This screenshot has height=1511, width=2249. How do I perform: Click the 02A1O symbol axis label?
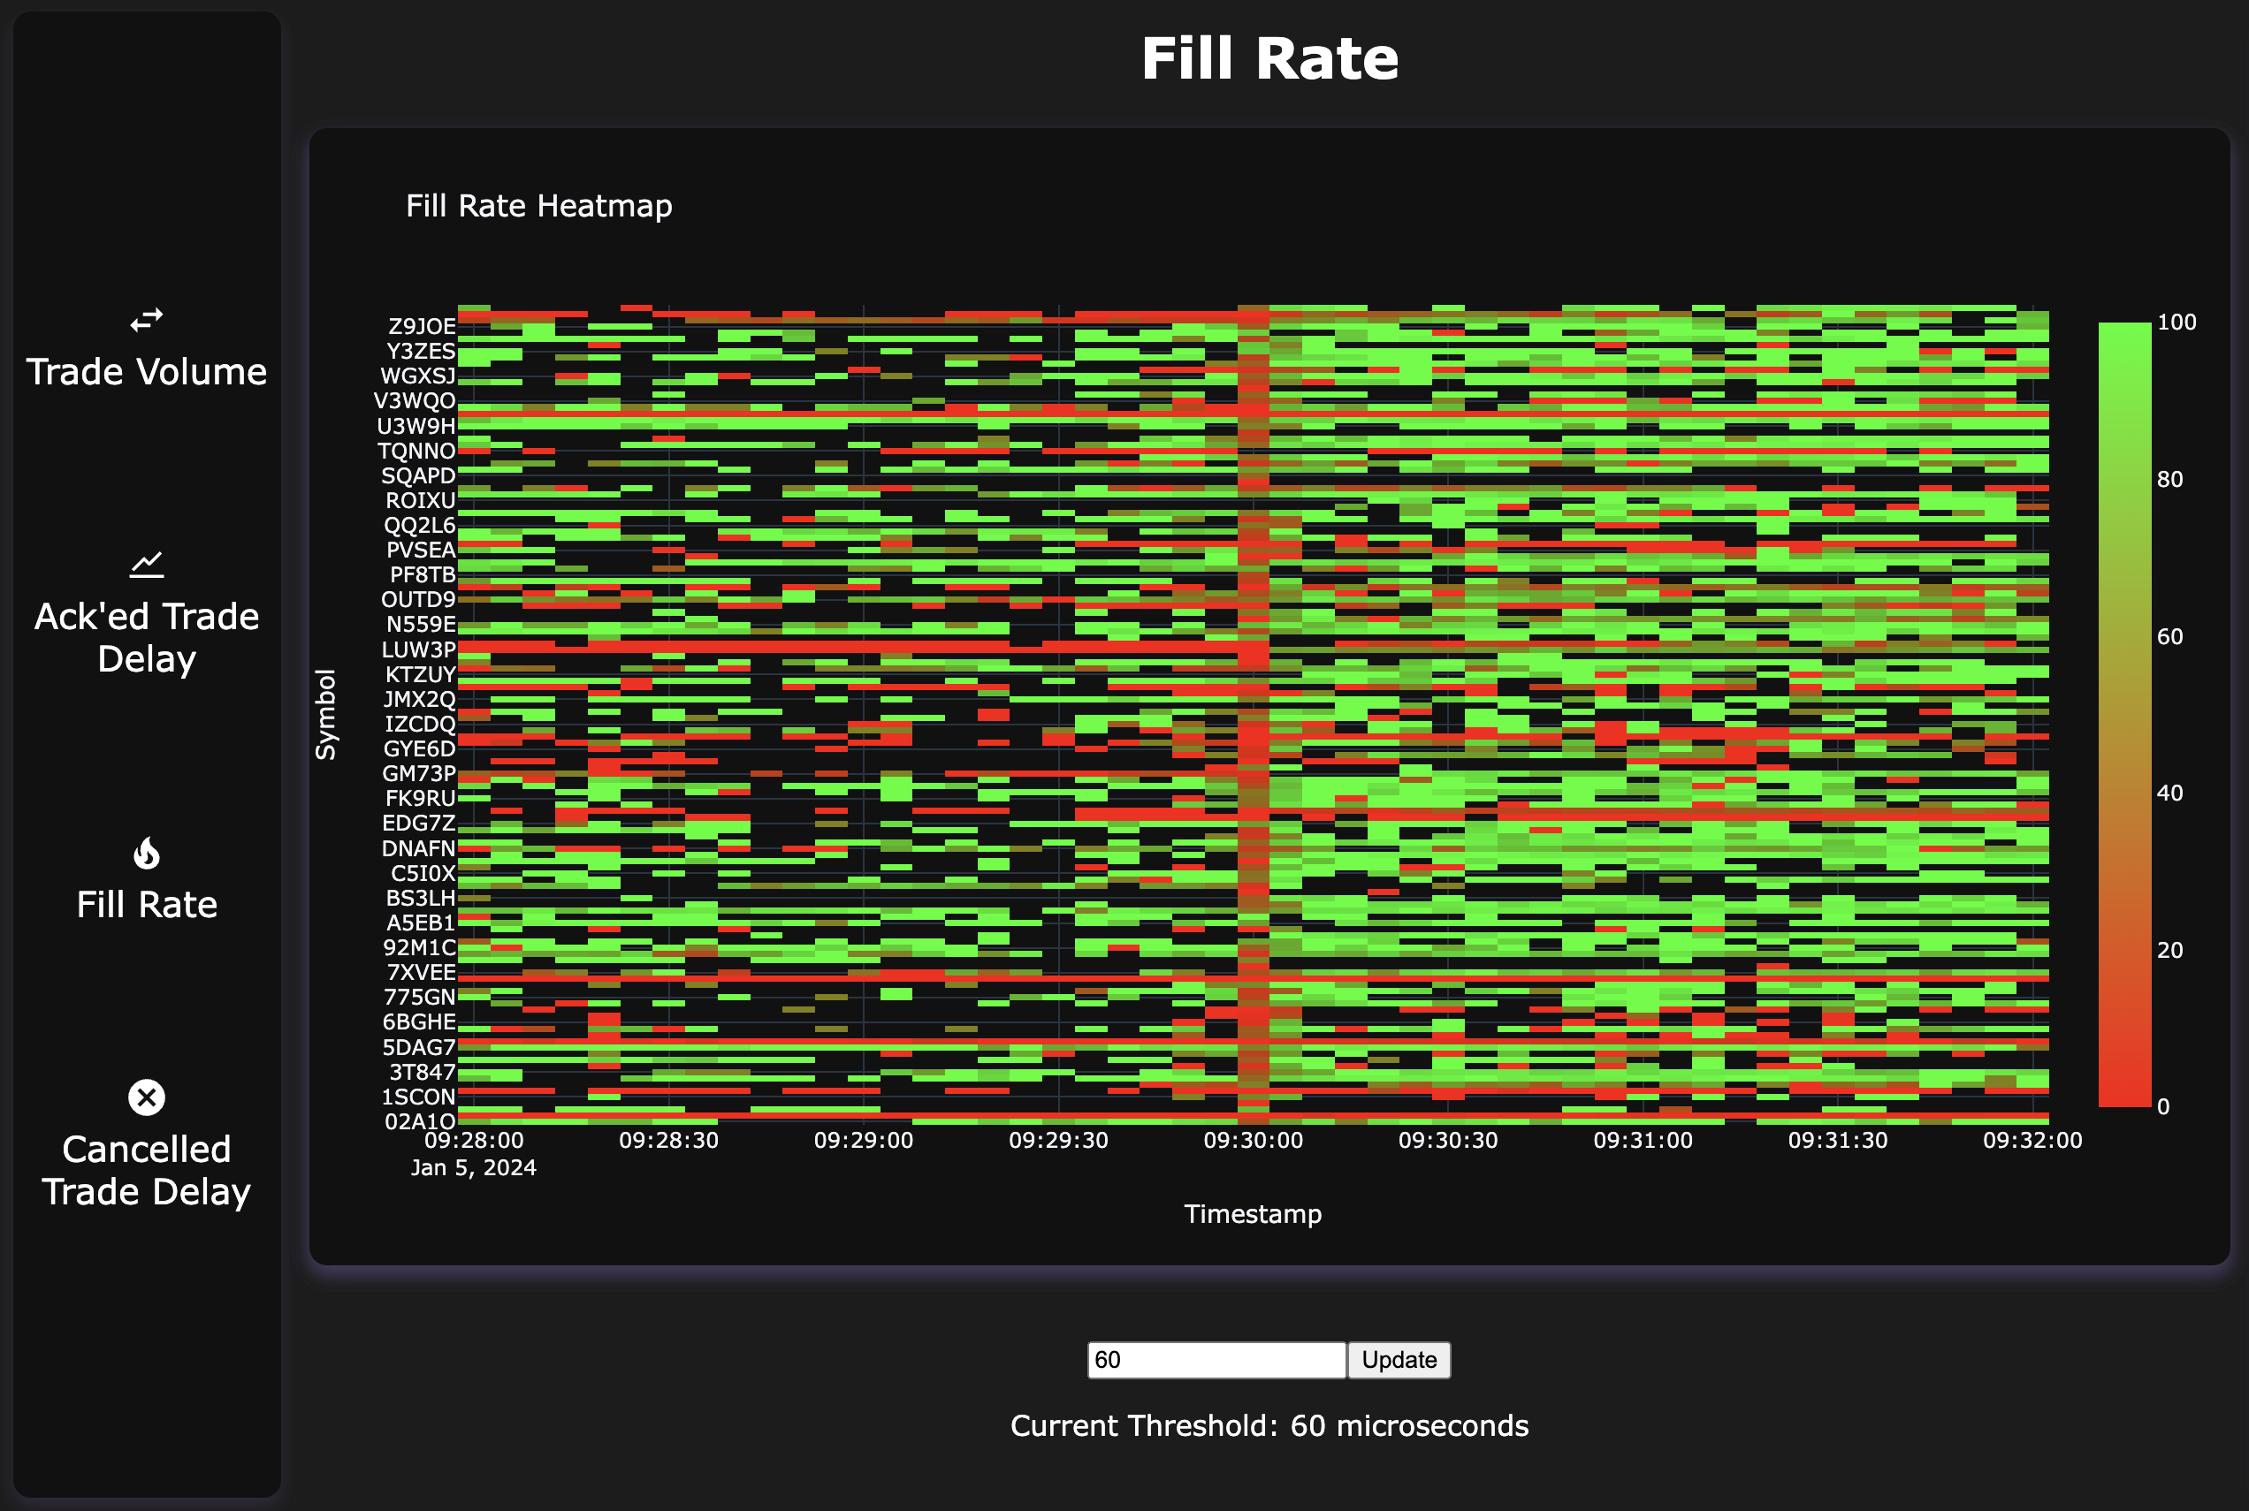[x=419, y=1121]
